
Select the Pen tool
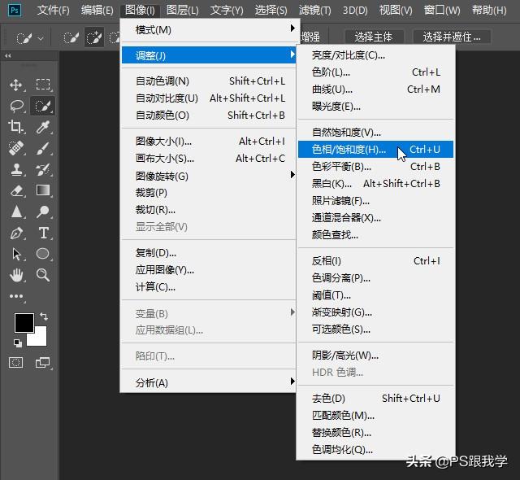(16, 233)
